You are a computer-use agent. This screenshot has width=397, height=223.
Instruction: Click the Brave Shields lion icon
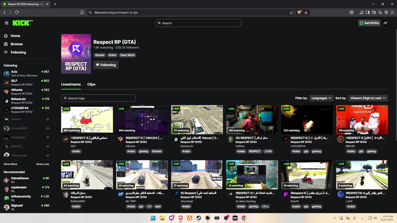[299, 12]
